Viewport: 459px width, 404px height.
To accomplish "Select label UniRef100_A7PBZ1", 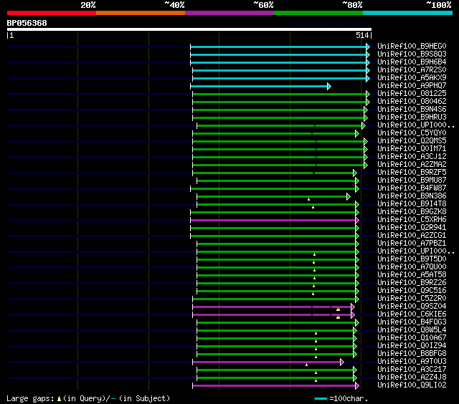I will click(x=412, y=244).
